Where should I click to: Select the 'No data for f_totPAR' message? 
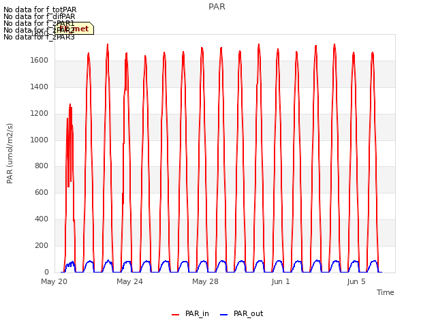tap(40, 10)
